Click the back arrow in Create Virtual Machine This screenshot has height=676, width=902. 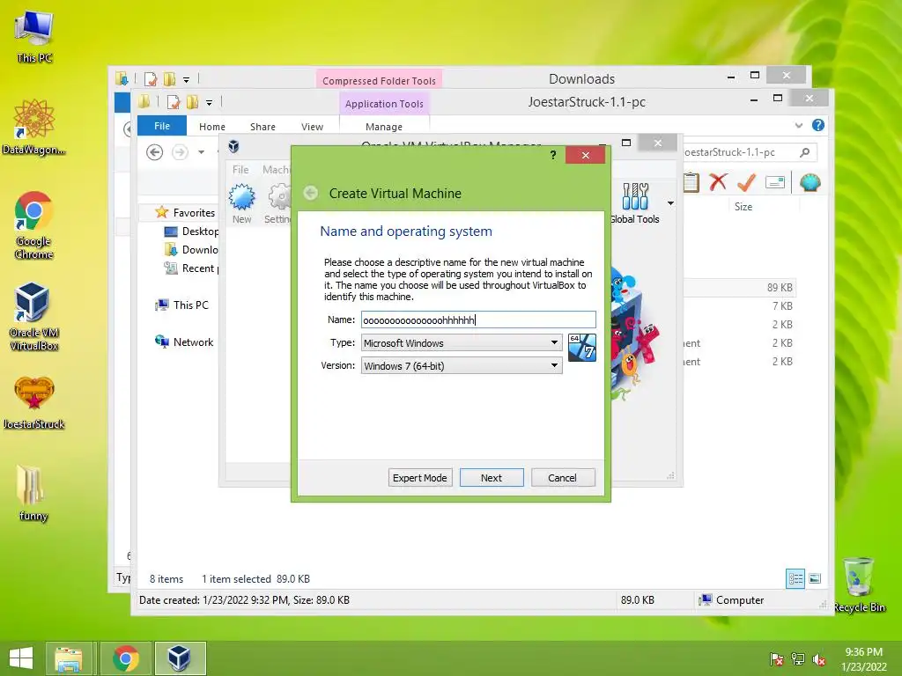(311, 193)
